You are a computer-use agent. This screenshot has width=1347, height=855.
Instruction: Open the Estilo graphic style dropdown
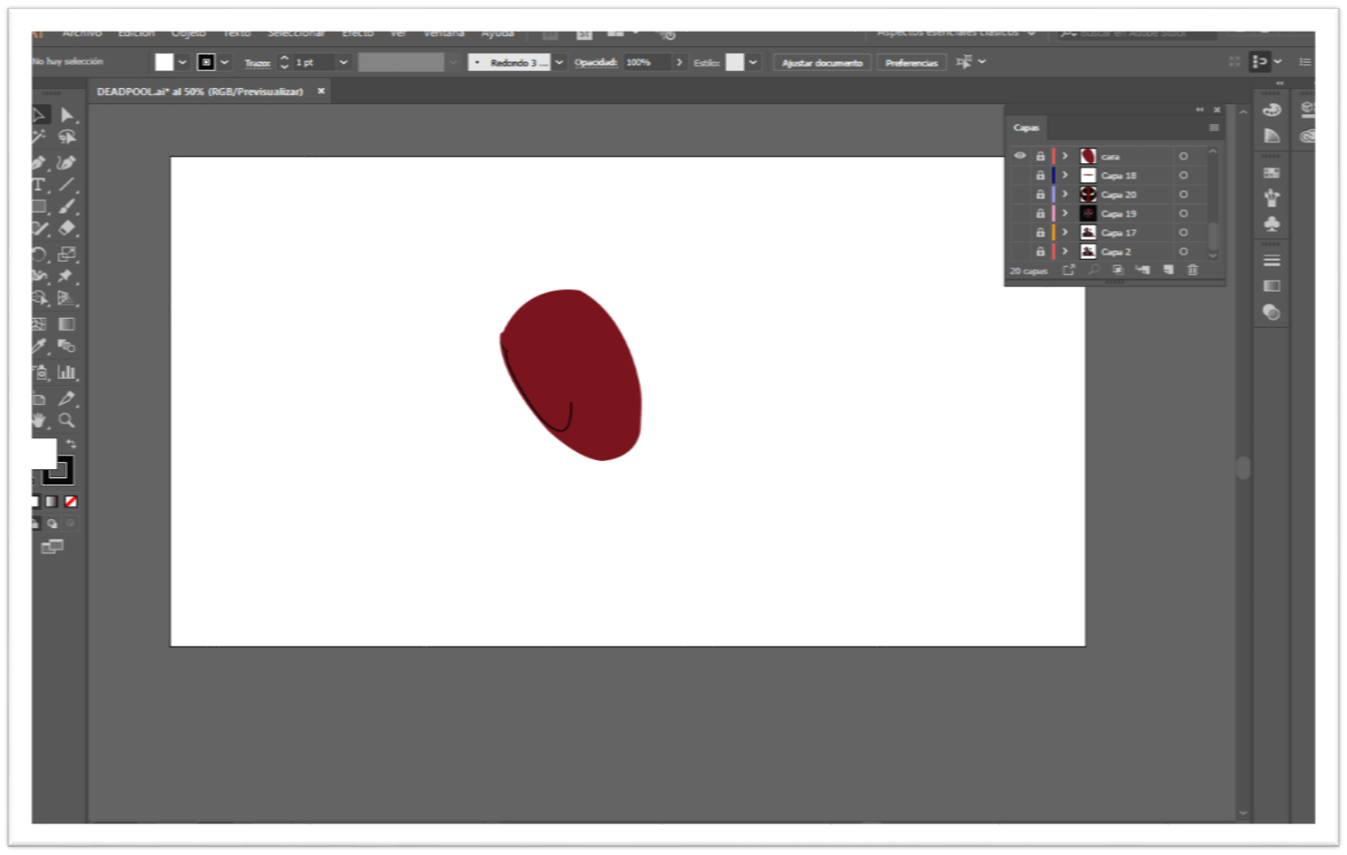click(x=752, y=62)
